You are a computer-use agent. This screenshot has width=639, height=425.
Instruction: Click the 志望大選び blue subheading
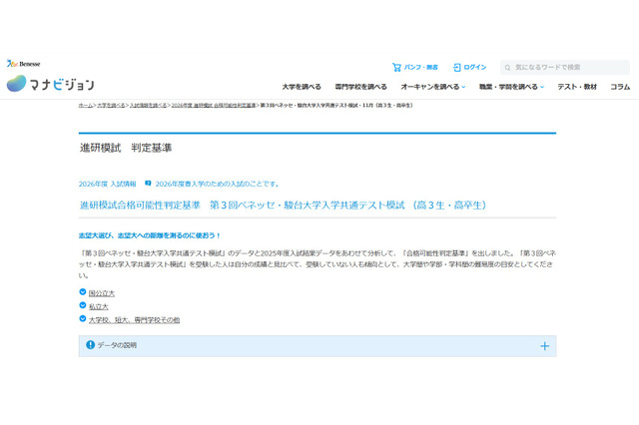[149, 235]
